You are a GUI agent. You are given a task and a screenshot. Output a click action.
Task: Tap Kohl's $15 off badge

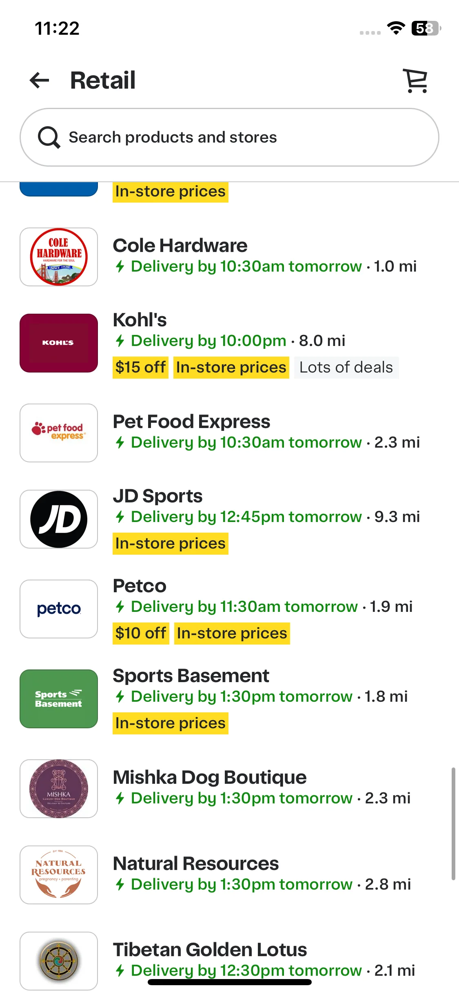pos(141,367)
